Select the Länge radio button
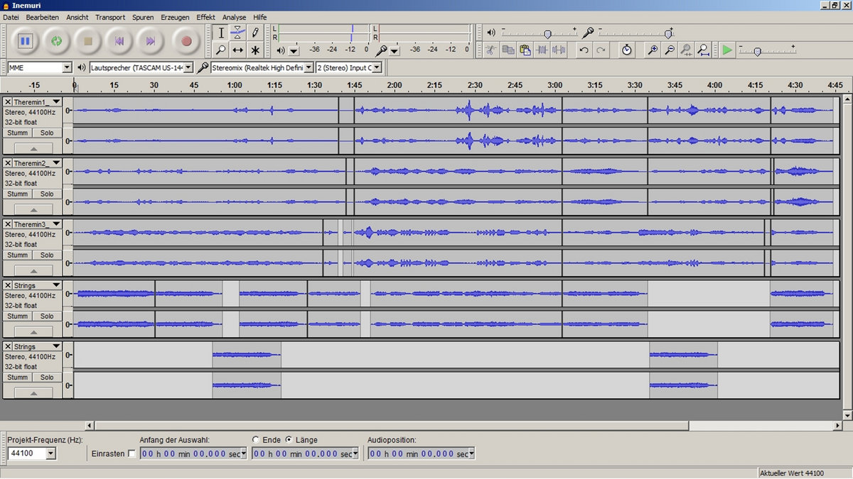 [289, 440]
